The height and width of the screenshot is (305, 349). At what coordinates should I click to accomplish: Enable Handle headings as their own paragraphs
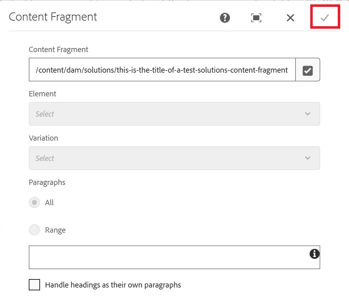(x=34, y=285)
